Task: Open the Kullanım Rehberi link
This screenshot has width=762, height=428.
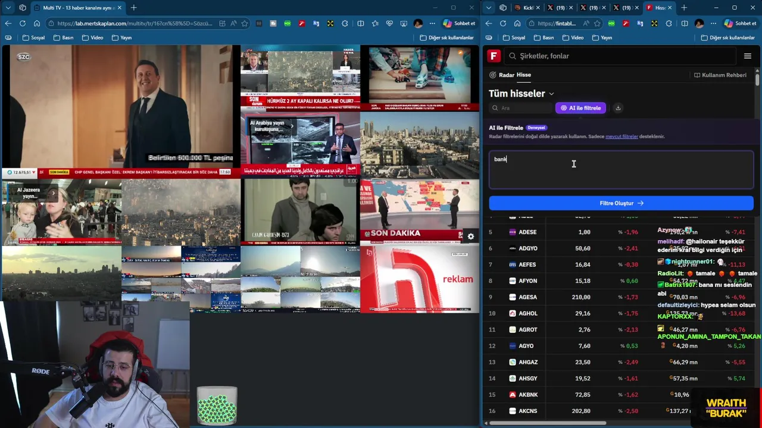Action: pos(720,75)
